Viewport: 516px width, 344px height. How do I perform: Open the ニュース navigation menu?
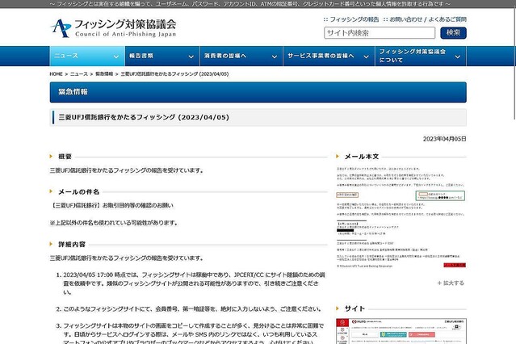pos(87,56)
